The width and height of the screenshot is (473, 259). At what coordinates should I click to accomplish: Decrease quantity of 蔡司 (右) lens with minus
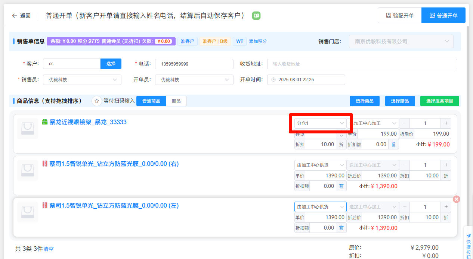coord(404,165)
